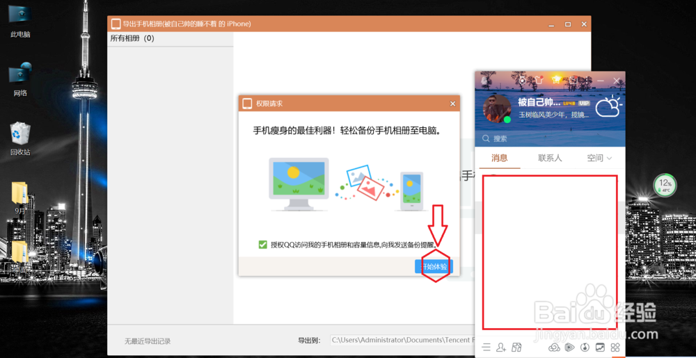Open the stock chart icon in QQ
Screen dimensions: 696x358
(x=600, y=347)
